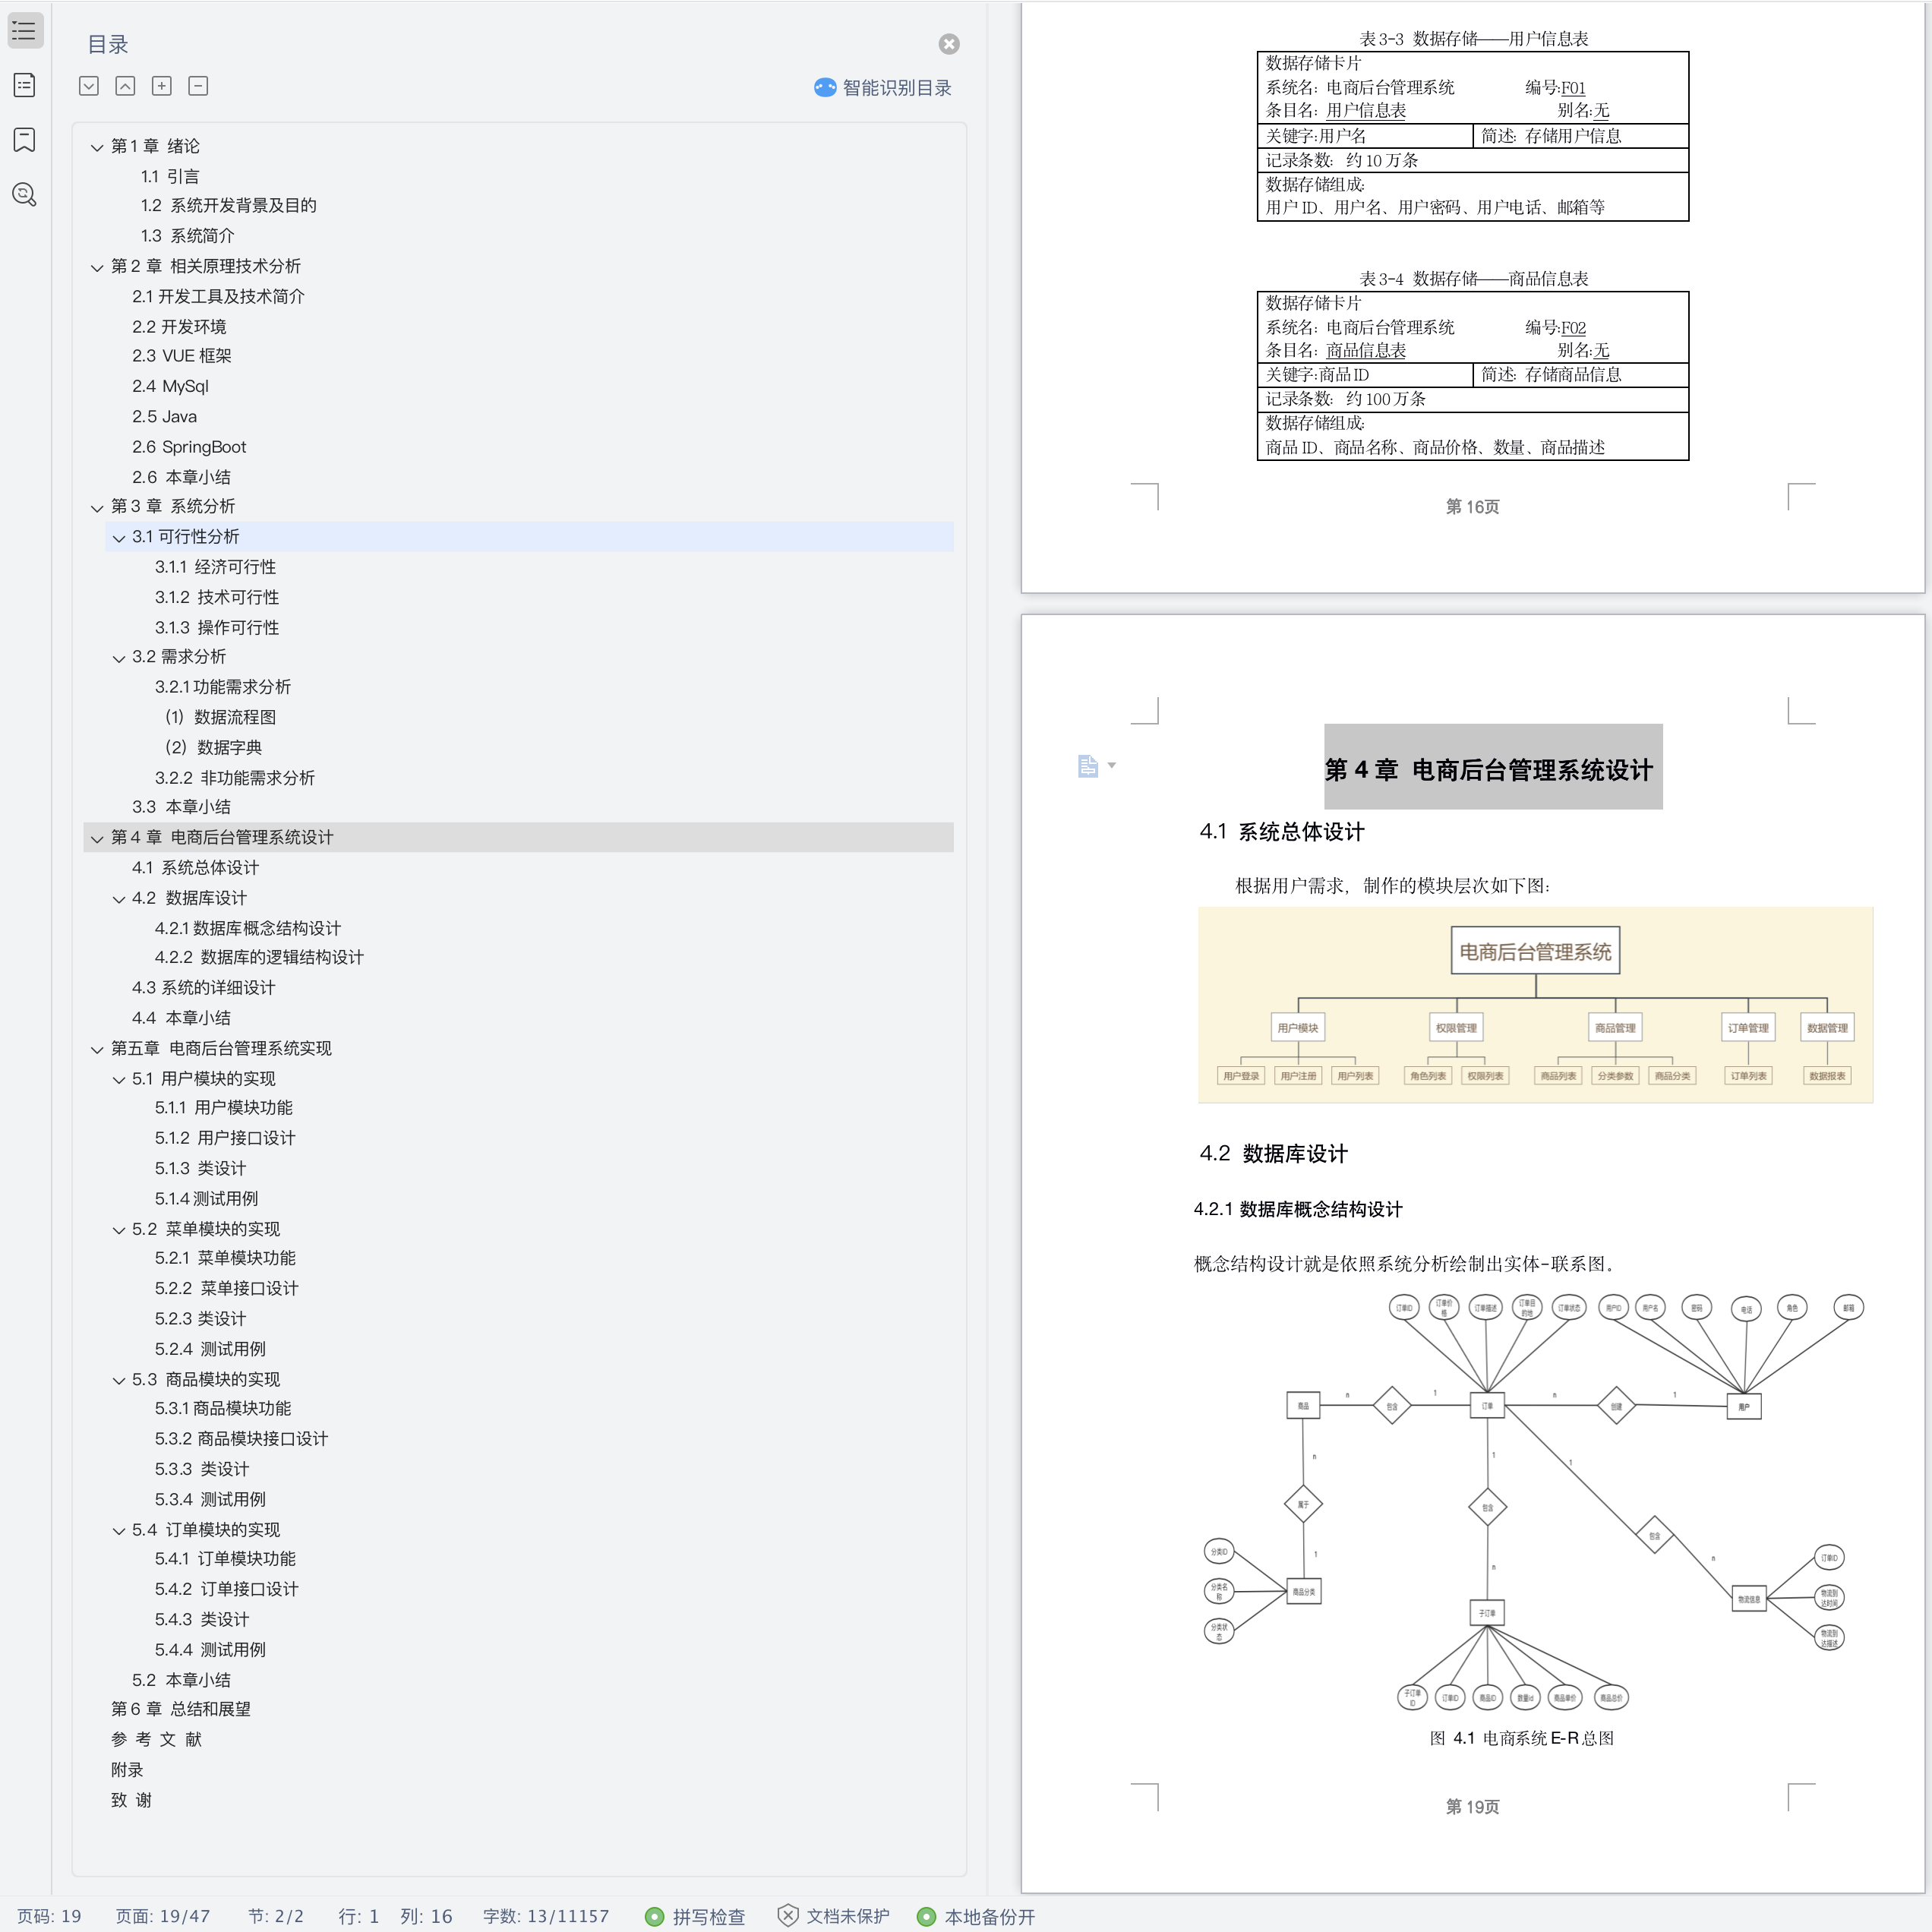The width and height of the screenshot is (1932, 1932).
Task: Click the chapter list sidebar icon
Action: click(25, 85)
